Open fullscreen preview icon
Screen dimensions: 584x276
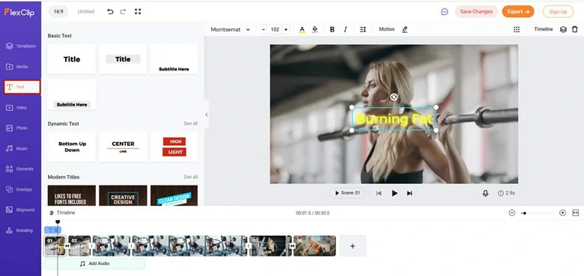138,11
